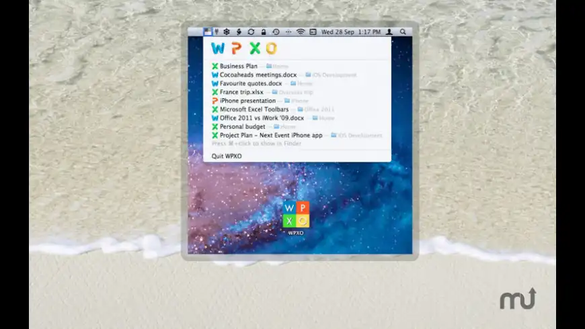The height and width of the screenshot is (329, 585).
Task: Open France trip.xlsx
Action: coord(241,92)
